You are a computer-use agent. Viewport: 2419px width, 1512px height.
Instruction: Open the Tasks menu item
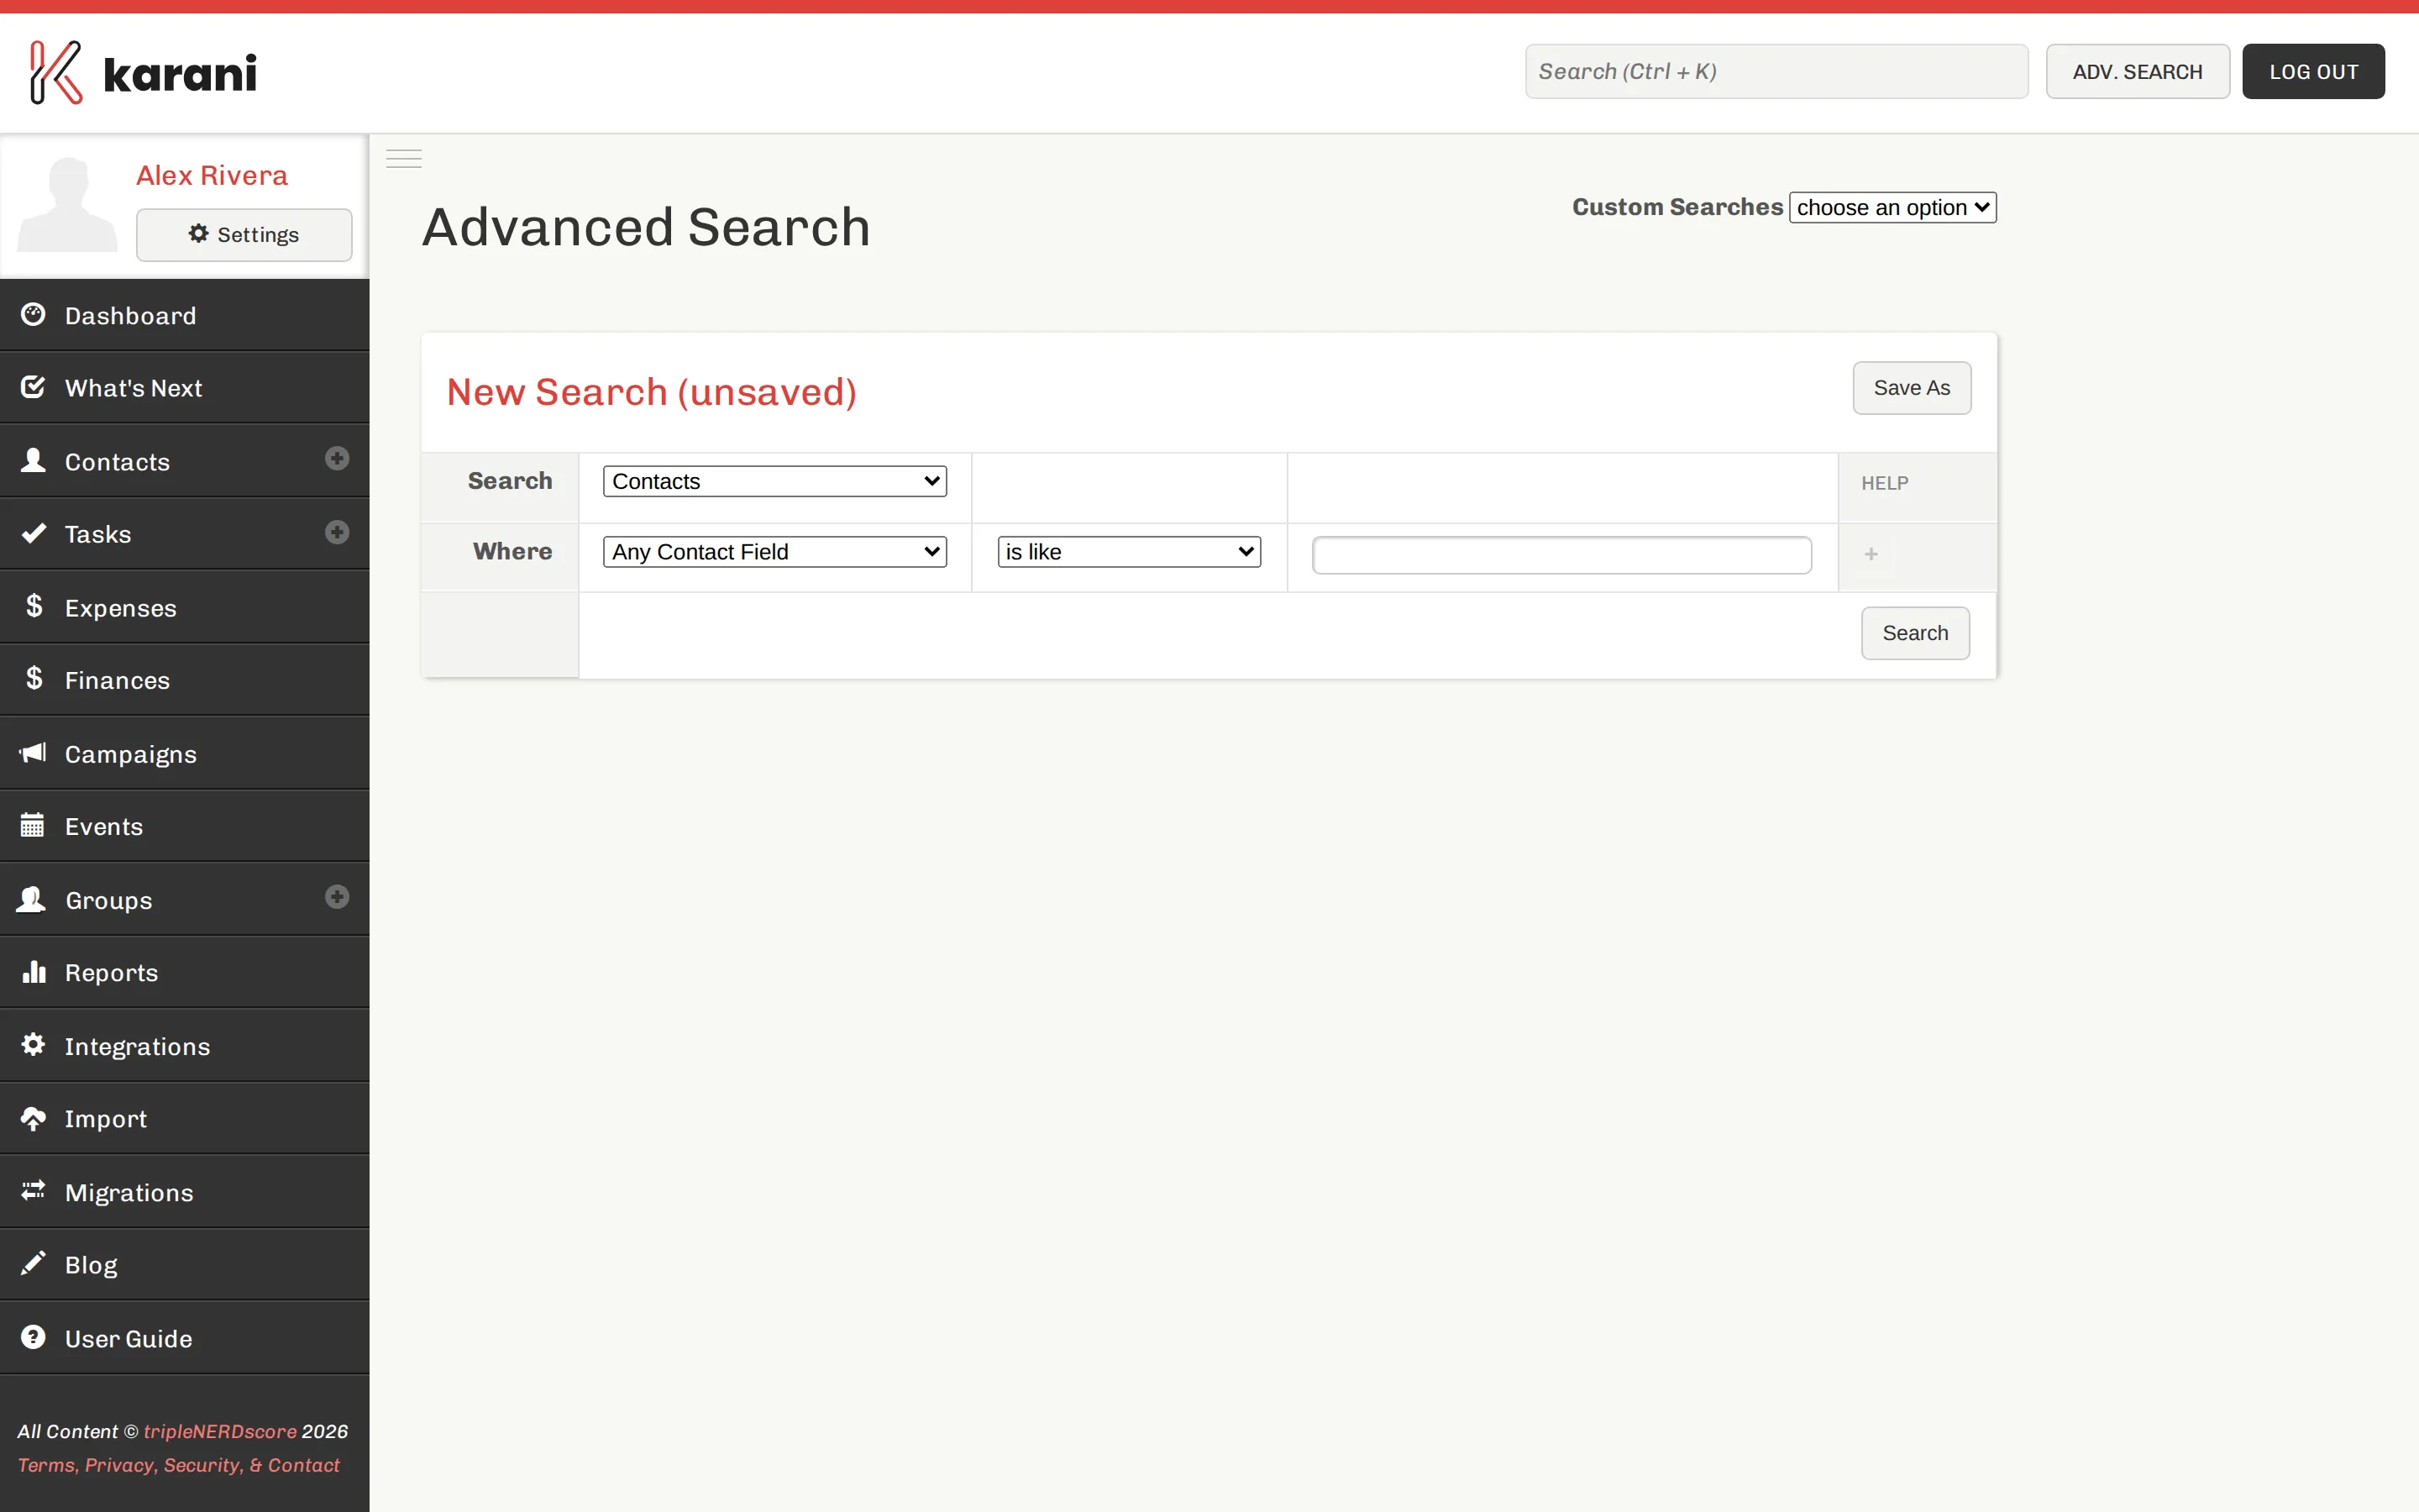[x=185, y=534]
